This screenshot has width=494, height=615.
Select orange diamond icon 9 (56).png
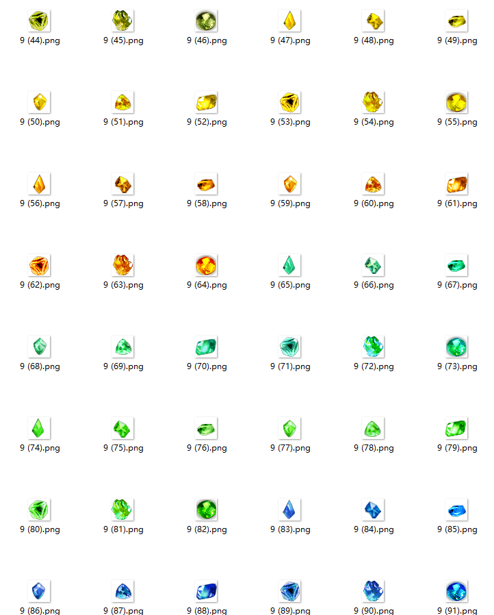point(40,184)
